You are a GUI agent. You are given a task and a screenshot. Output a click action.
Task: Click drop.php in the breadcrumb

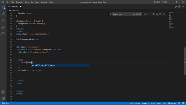tap(15, 10)
